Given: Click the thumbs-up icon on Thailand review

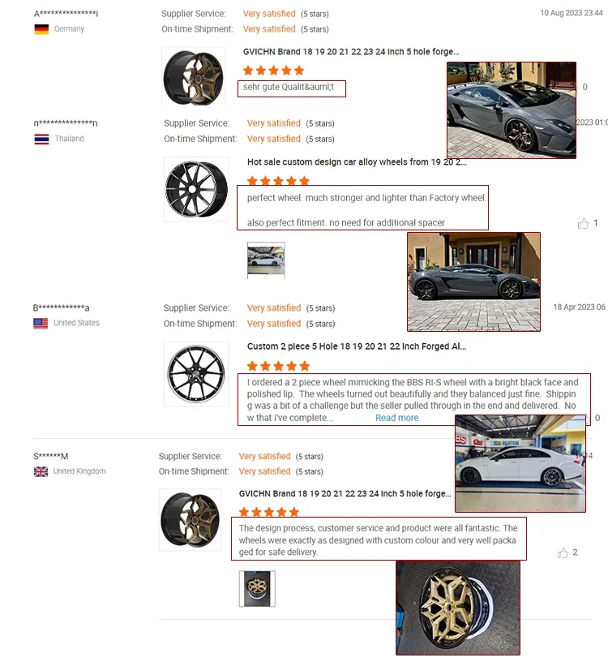Looking at the screenshot, I should [583, 223].
